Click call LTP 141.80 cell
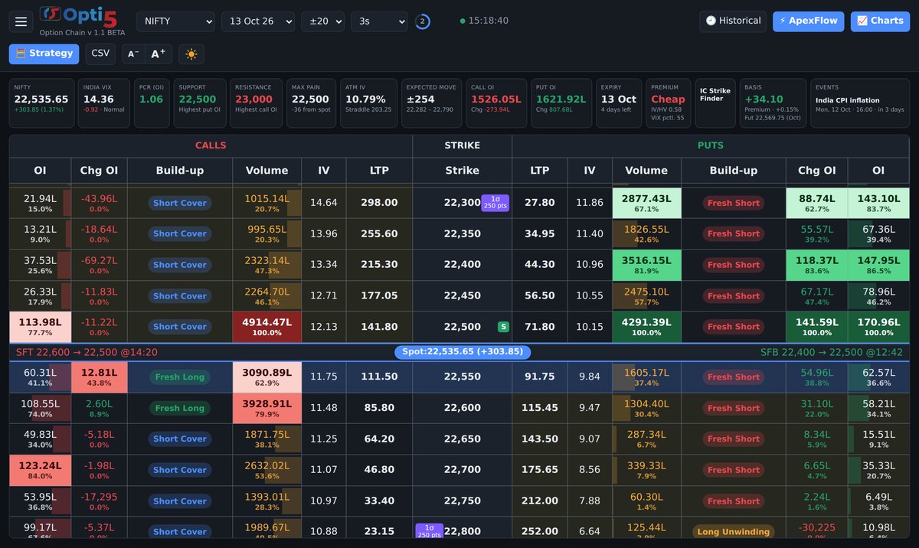Viewport: 919px width, 548px height. coord(379,327)
